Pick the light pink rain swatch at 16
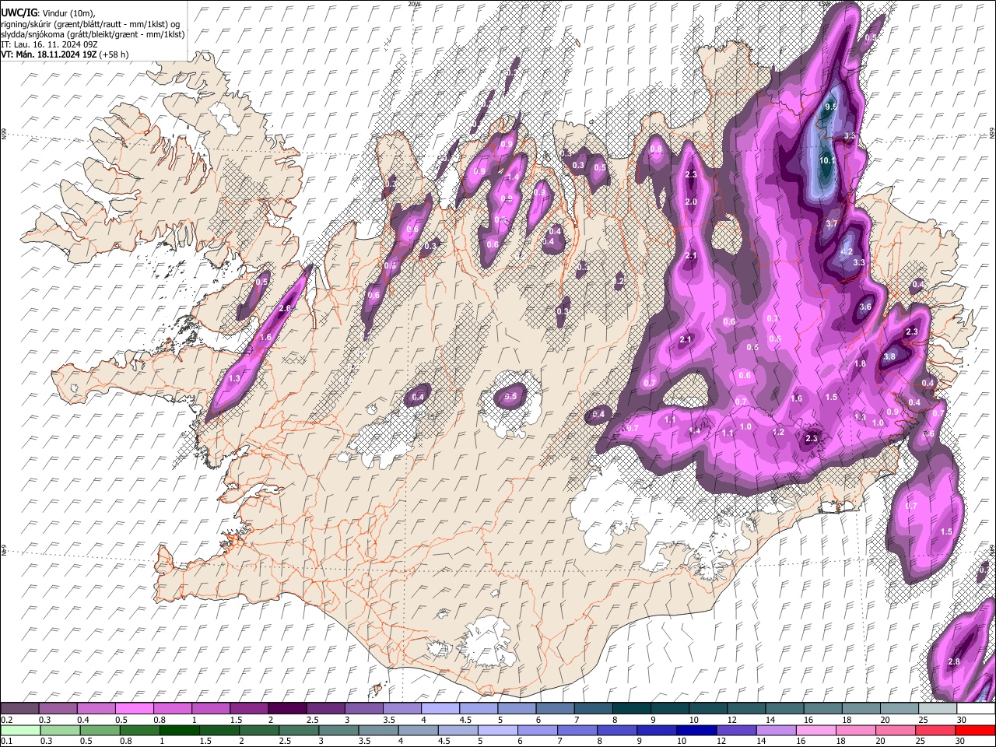 [814, 730]
